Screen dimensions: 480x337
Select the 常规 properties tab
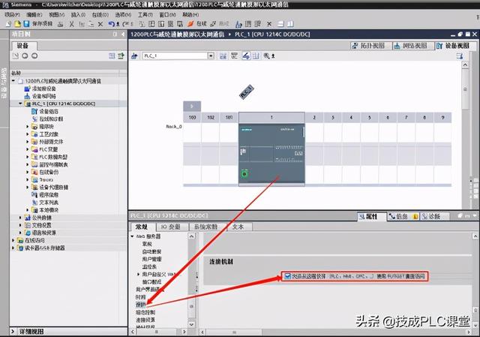click(x=142, y=227)
